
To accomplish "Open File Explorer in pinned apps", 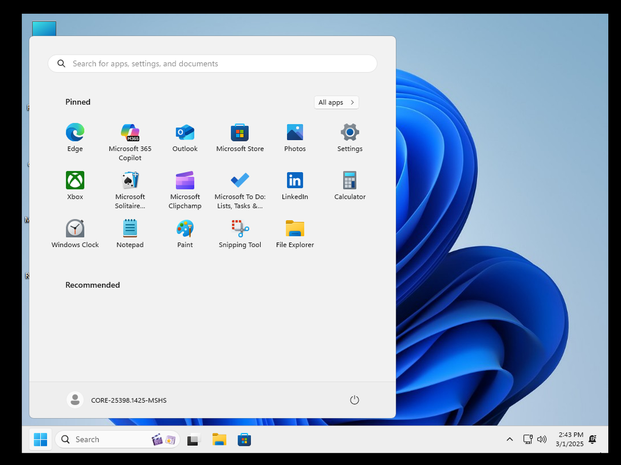I will [295, 234].
